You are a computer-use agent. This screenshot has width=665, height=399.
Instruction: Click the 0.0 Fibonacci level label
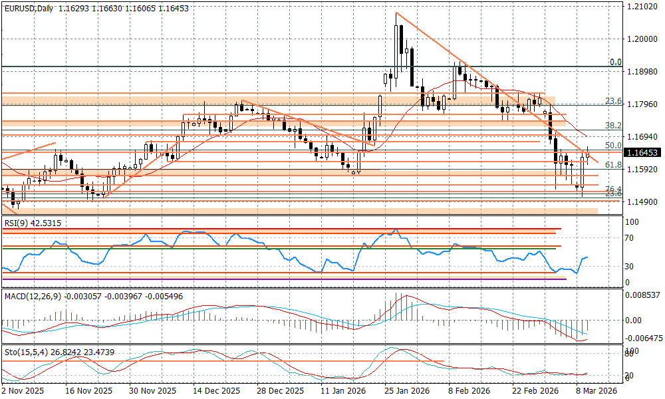point(615,62)
